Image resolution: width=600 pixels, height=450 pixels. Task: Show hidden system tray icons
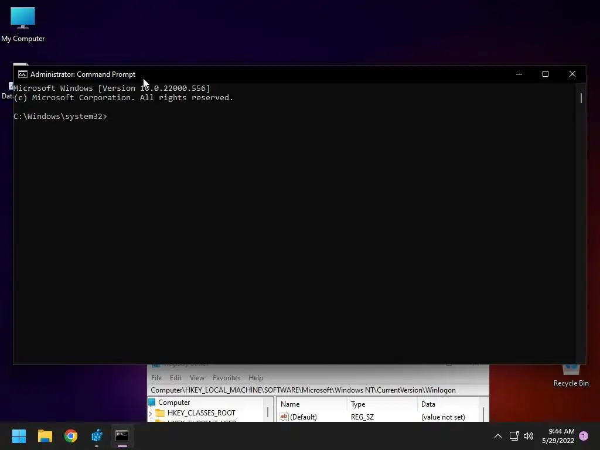(498, 436)
